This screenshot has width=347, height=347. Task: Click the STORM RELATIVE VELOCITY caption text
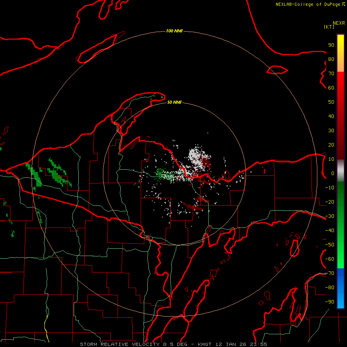pyautogui.click(x=120, y=344)
